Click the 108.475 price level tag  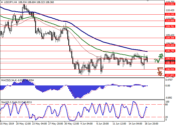coord(170,59)
